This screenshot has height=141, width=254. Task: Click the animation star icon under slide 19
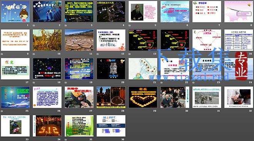tap(65, 82)
